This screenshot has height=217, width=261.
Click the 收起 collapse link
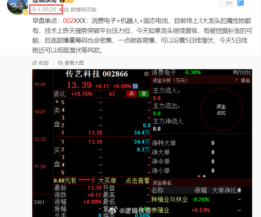[x=40, y=63]
